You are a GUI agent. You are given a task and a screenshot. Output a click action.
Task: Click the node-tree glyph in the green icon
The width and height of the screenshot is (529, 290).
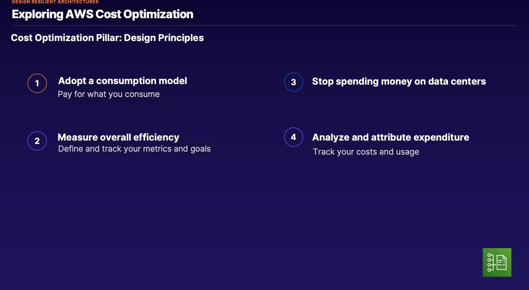(490, 262)
